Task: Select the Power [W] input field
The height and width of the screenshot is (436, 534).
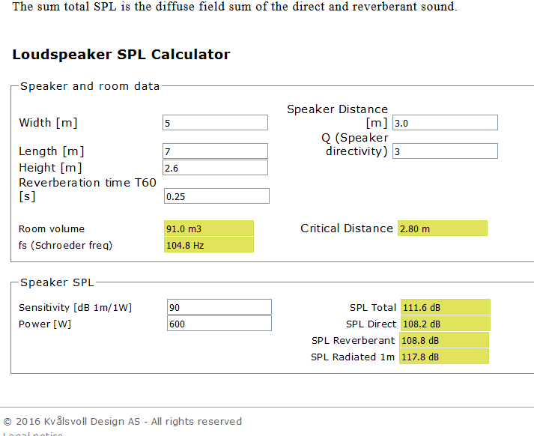Action: 219,324
